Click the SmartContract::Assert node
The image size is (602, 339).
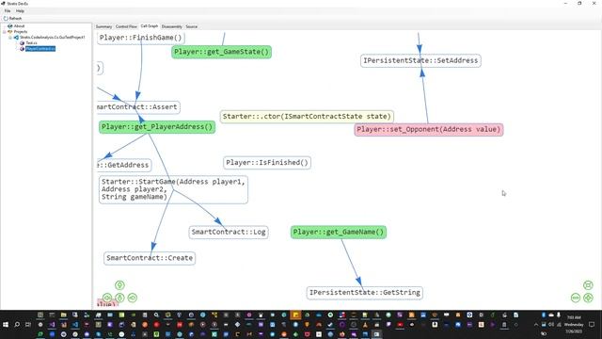click(x=138, y=106)
